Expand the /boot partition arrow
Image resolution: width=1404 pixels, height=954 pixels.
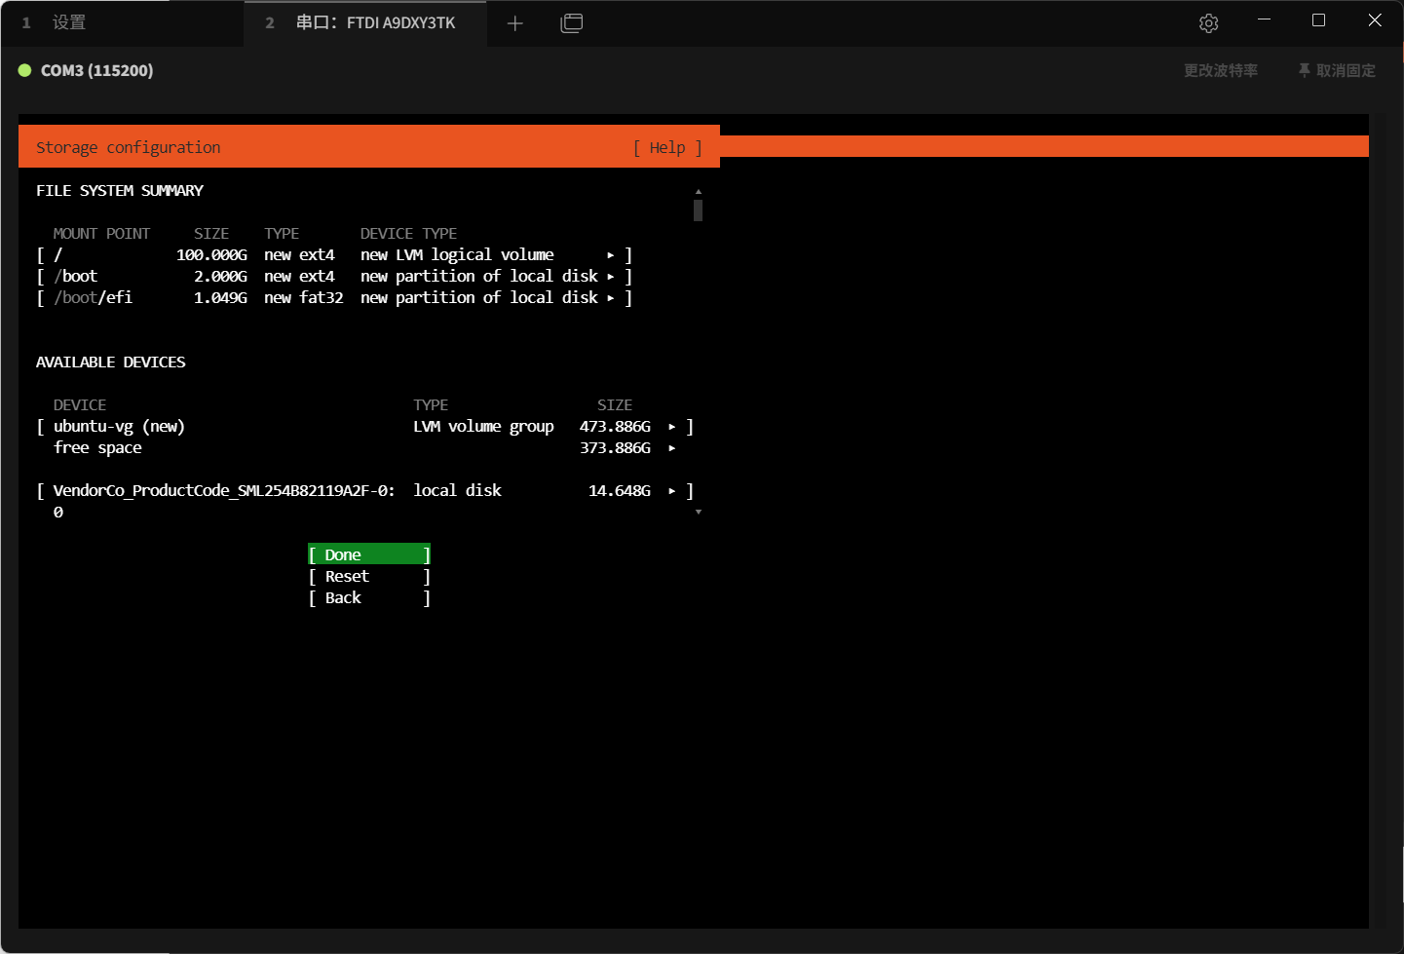click(x=611, y=277)
